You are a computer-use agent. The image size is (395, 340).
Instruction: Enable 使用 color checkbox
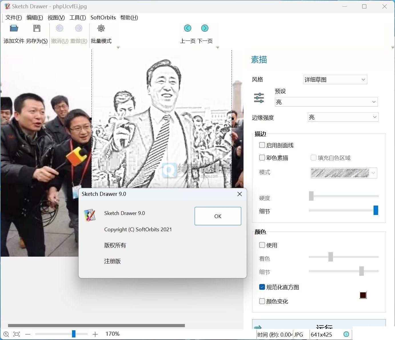262,245
